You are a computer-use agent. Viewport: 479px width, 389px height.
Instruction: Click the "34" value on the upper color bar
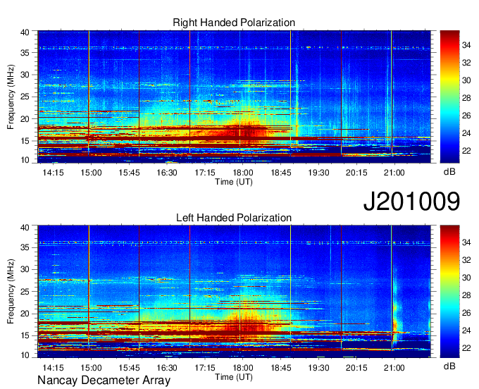466,46
